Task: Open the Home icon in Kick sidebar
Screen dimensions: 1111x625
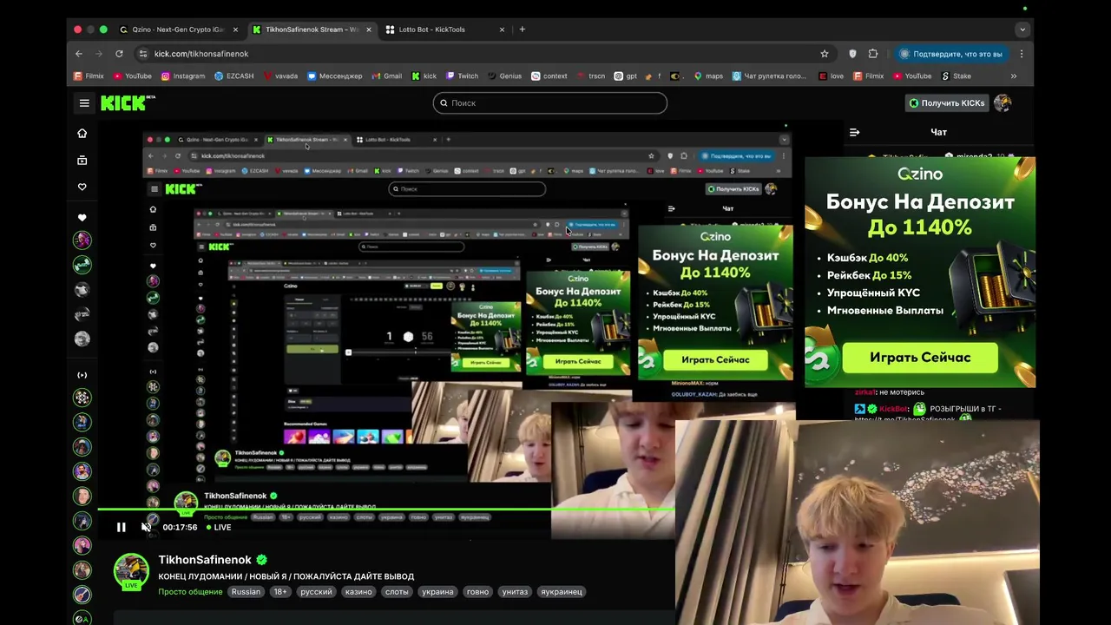Action: (x=82, y=134)
